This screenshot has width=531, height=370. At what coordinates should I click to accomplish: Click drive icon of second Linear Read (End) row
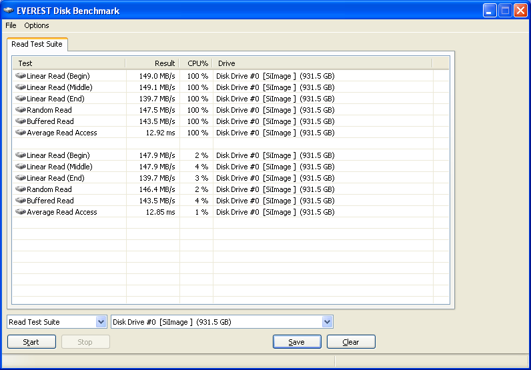(21, 178)
